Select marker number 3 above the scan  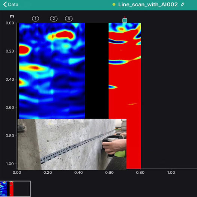point(69,19)
